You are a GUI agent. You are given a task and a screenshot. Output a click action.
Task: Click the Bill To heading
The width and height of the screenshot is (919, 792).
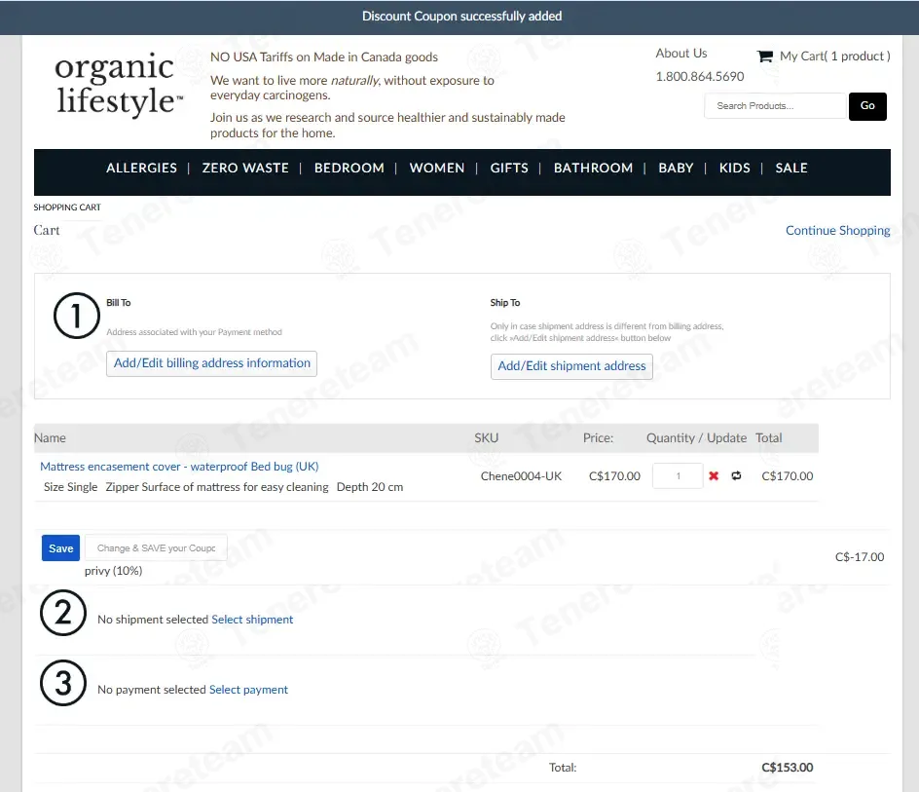(x=119, y=303)
